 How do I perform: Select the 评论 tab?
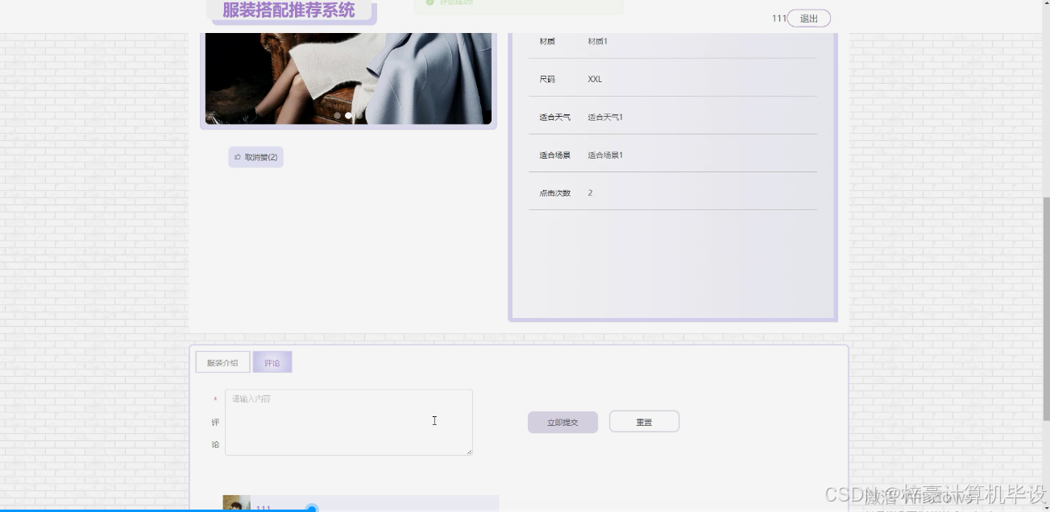[x=272, y=362]
